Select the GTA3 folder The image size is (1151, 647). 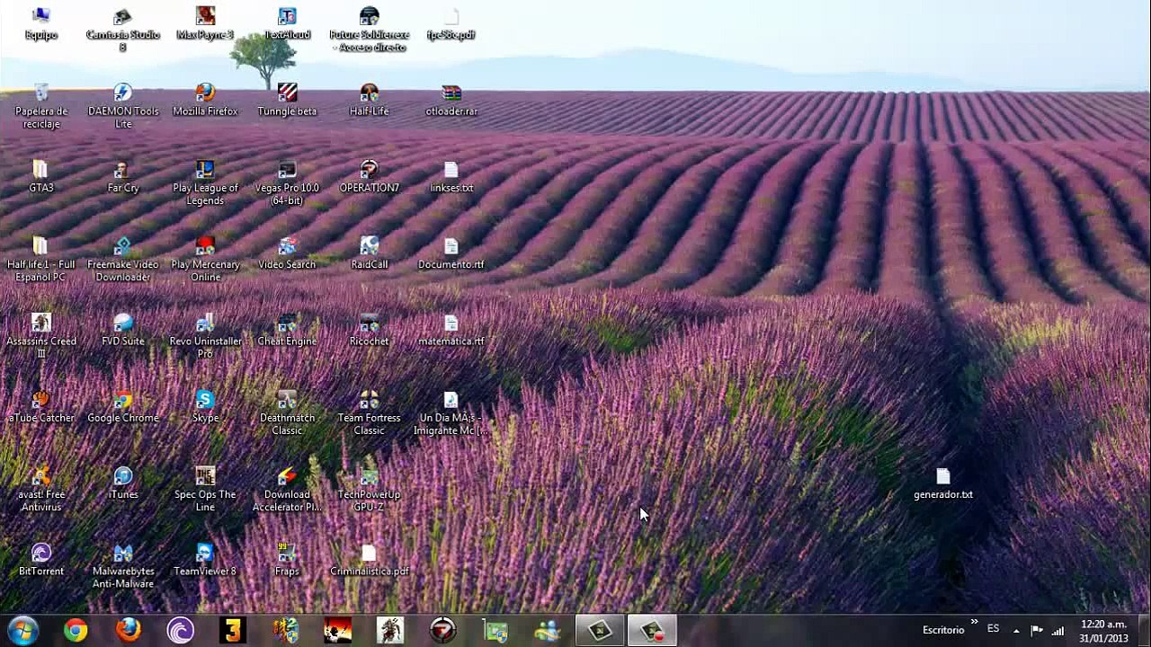(x=40, y=176)
